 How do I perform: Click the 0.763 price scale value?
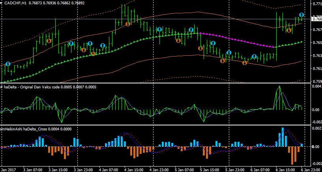[317, 55]
